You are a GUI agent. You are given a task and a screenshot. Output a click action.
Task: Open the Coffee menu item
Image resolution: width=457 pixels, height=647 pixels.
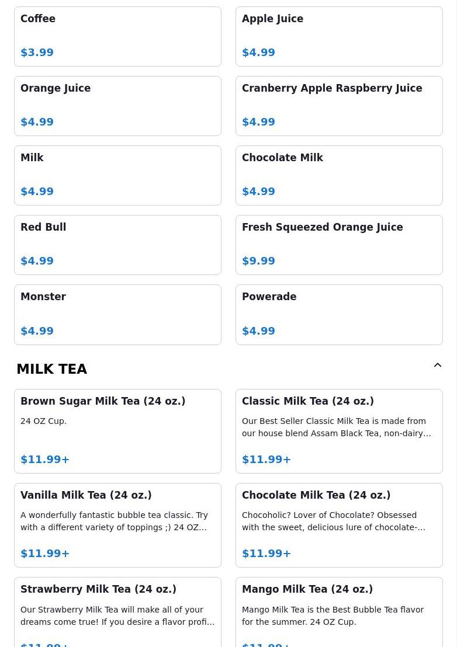[x=117, y=36]
